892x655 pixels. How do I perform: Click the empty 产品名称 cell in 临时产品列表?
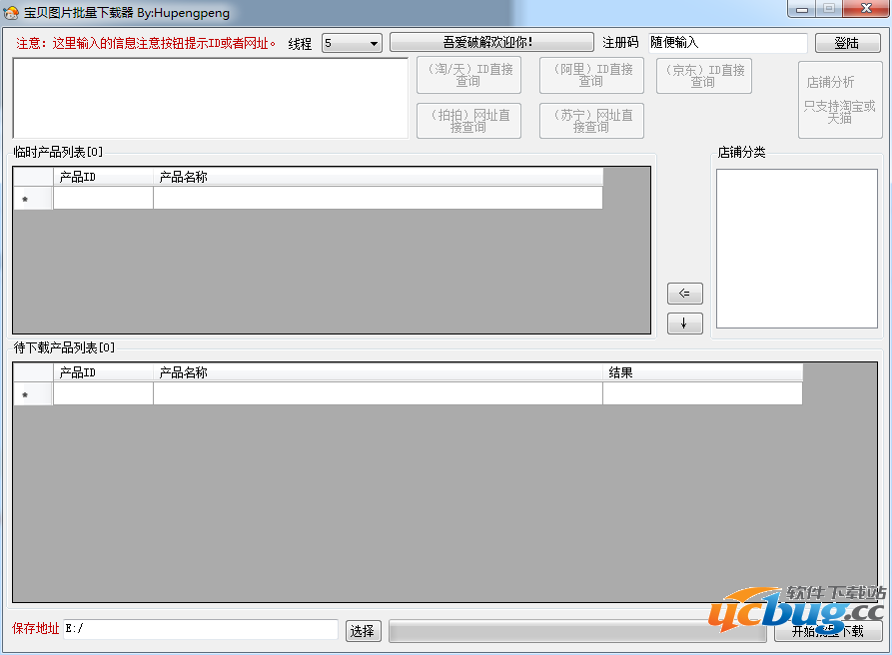(378, 198)
